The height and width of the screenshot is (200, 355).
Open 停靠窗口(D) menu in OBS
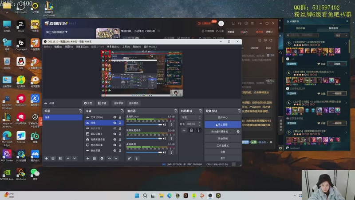tap(82, 47)
